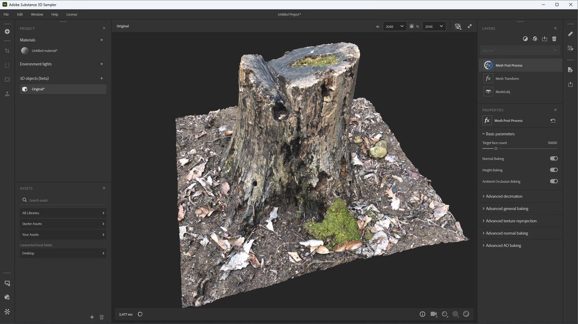Open the viewport information icon
Screen dimensions: 578x324
click(x=422, y=314)
